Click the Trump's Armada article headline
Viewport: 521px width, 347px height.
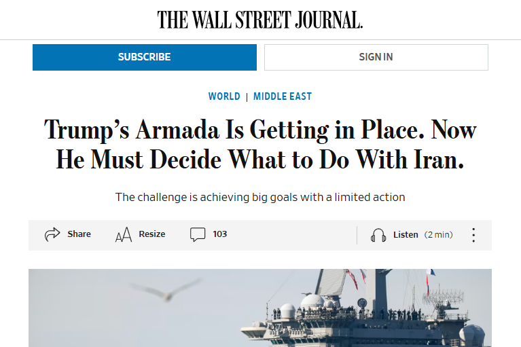pos(260,144)
